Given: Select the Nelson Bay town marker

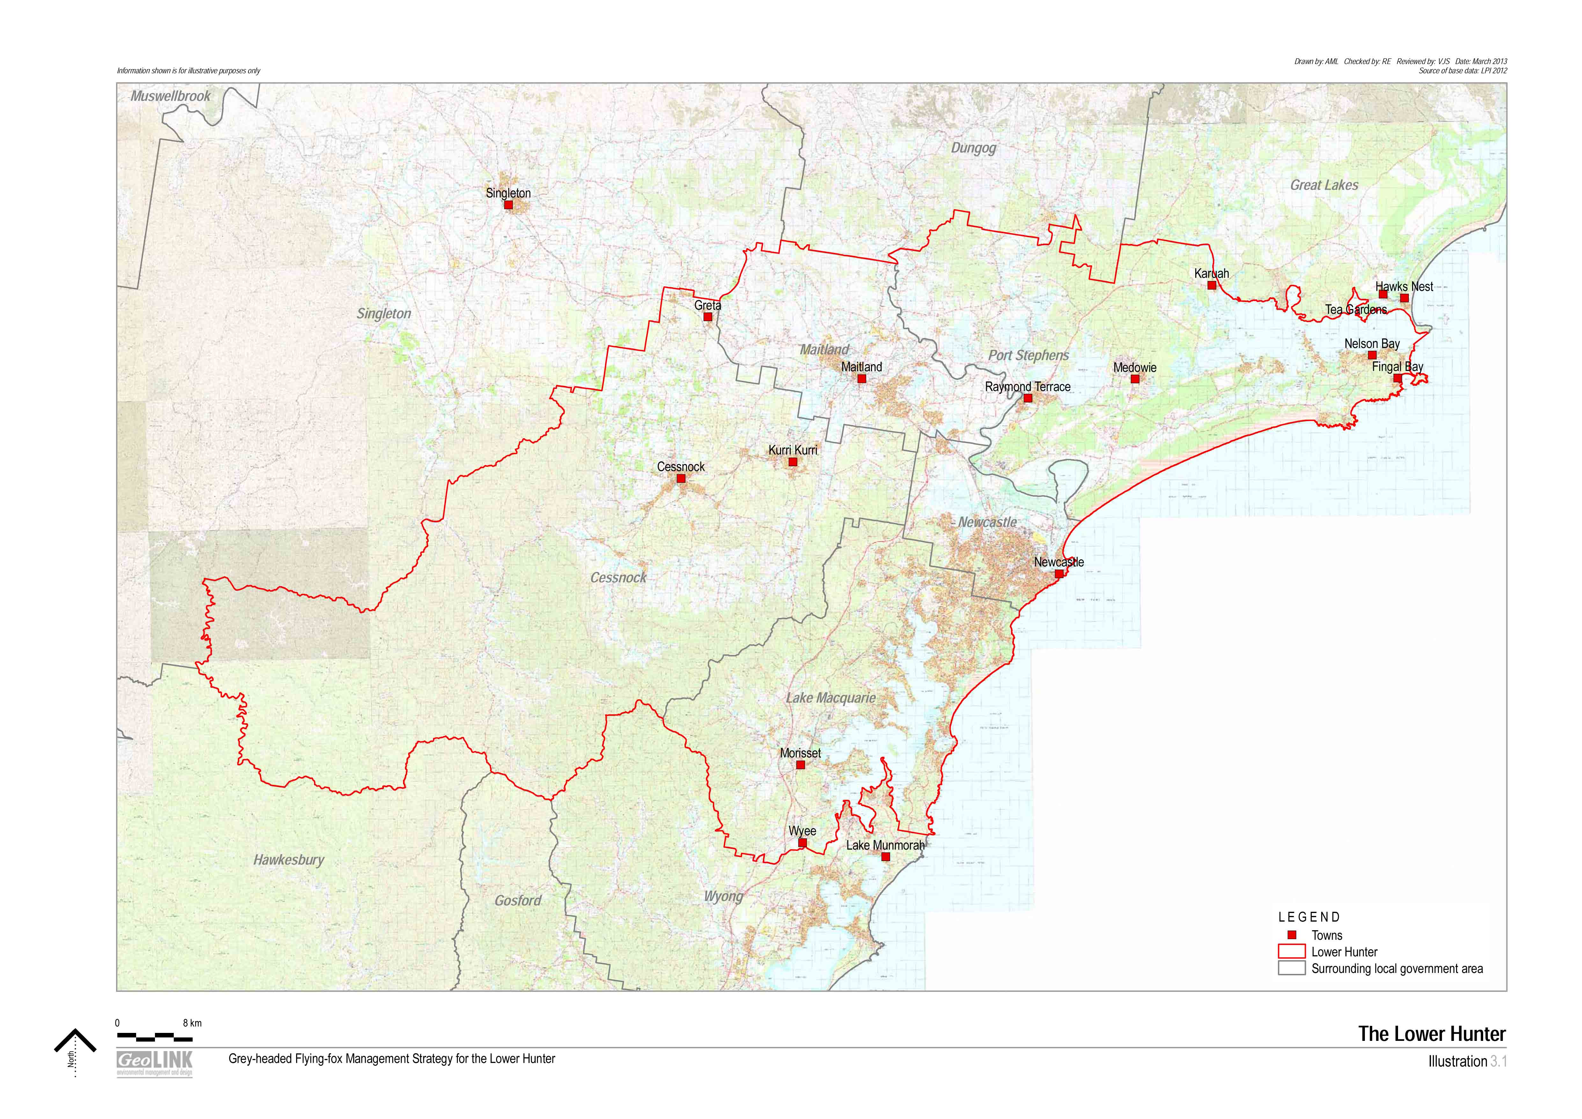Looking at the screenshot, I should point(1372,356).
